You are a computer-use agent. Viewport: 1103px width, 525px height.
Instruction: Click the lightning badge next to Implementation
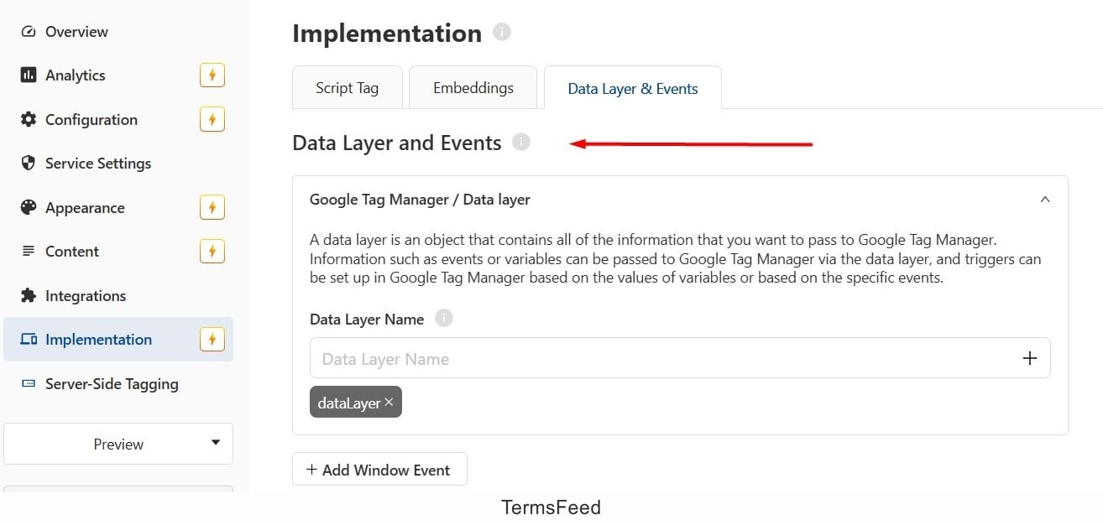tap(212, 340)
